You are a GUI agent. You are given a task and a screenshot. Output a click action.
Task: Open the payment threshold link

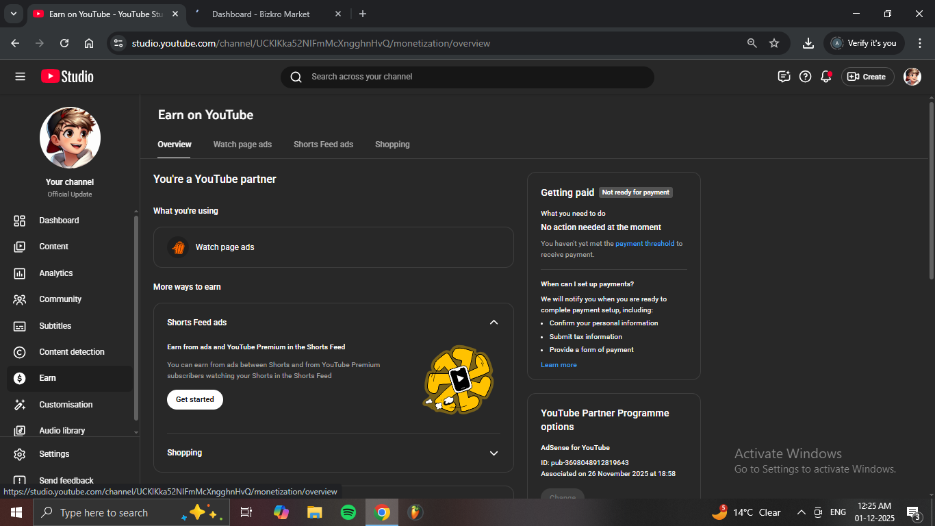[x=645, y=244]
